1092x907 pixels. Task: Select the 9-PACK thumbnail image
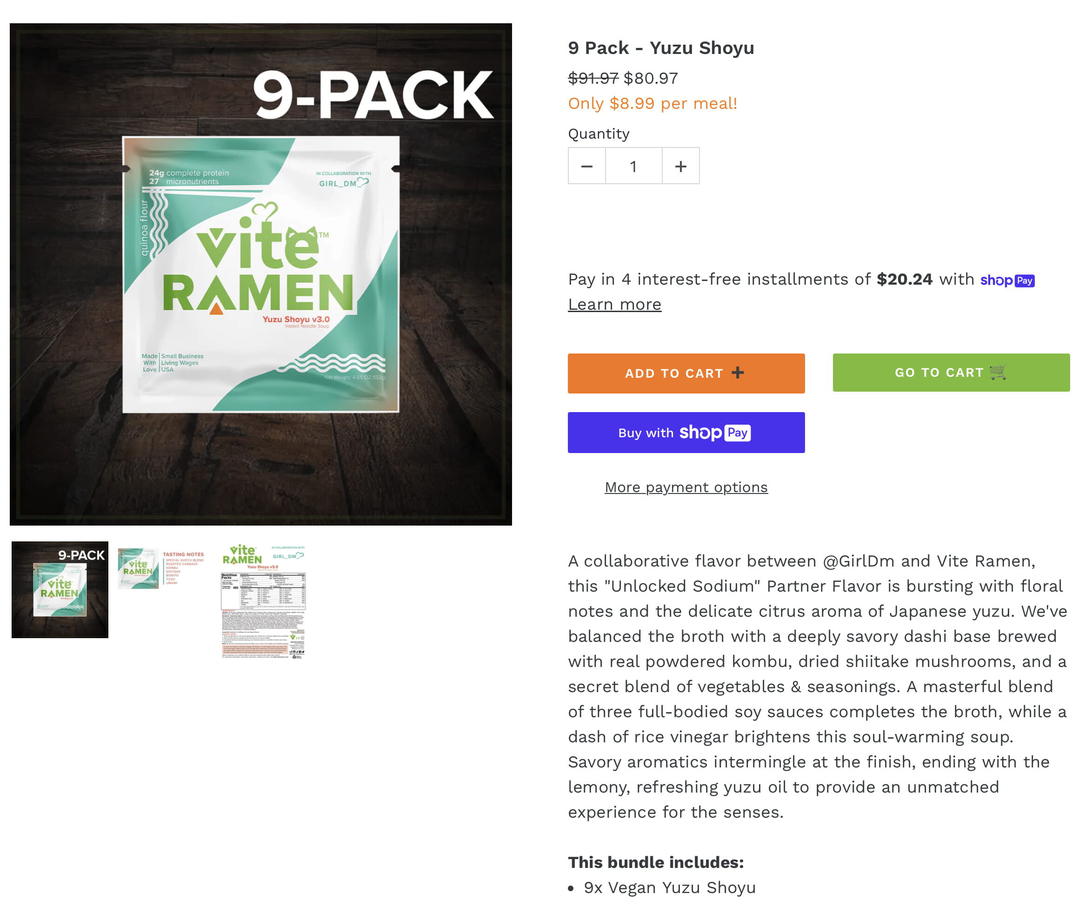pos(60,590)
